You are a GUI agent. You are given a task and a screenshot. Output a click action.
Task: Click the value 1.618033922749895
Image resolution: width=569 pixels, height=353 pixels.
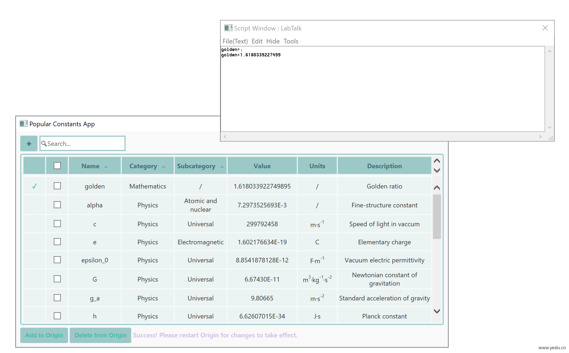pos(262,186)
